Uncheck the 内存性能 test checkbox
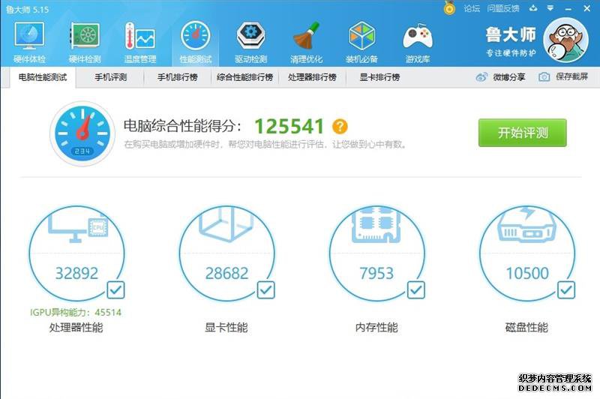This screenshot has width=600, height=399. pos(416,290)
